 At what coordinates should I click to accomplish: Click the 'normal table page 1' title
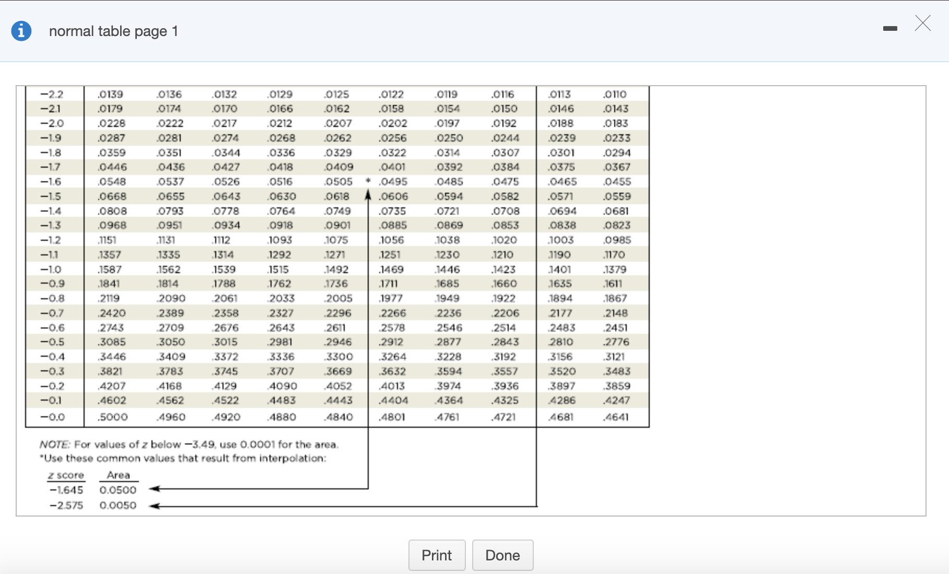click(113, 31)
